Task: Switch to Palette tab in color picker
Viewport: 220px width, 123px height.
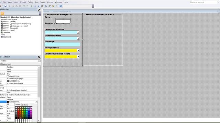Action: click(x=18, y=105)
